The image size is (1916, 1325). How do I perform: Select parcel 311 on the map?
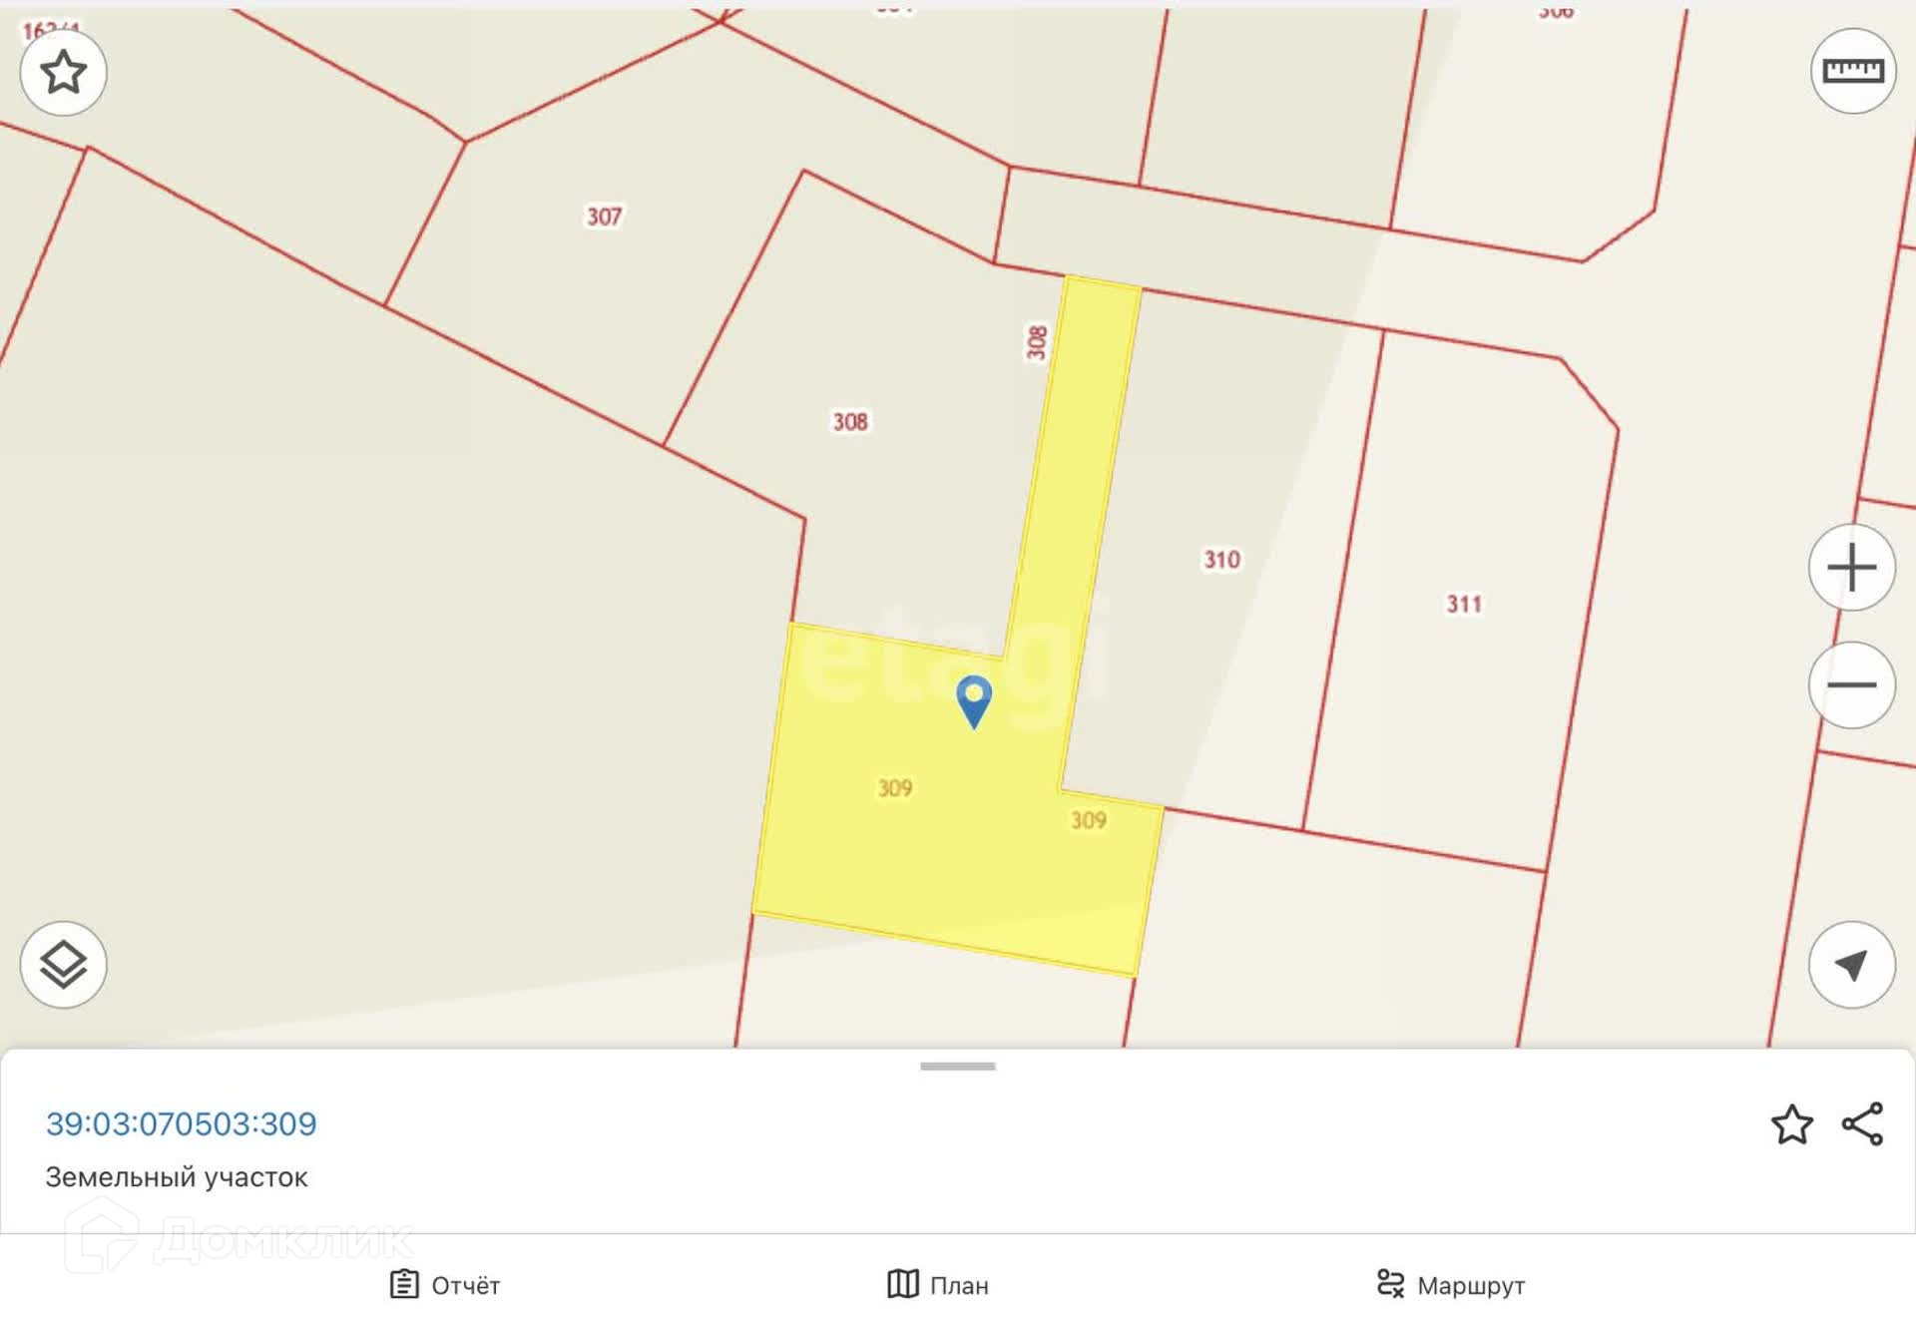1464,604
